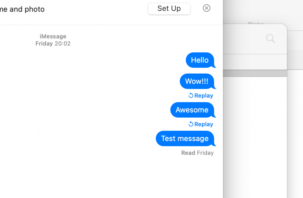Click Replay under the Wow!!! message
303x198 pixels.
(201, 96)
